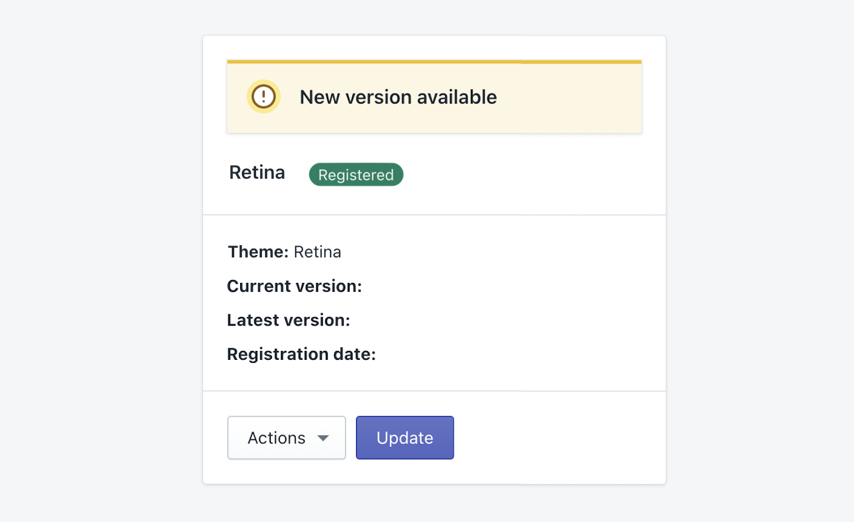Screen dimensions: 854x522
Task: Click the word 'Update' on the blue button
Action: (x=405, y=438)
